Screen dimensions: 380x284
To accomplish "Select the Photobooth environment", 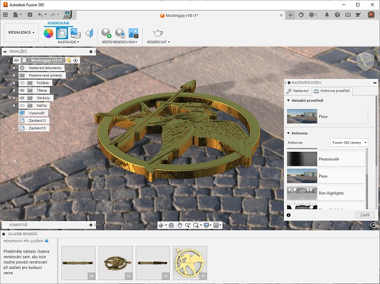I will click(x=326, y=159).
